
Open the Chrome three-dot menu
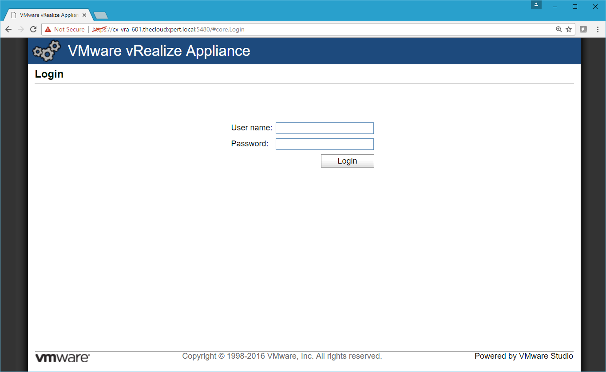[x=597, y=29]
